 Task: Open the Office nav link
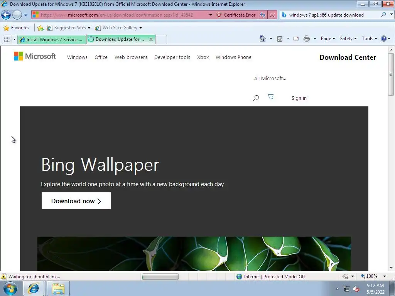click(101, 57)
